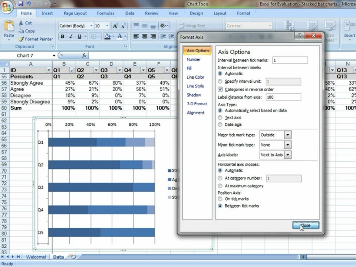Insert a new worksheet tab icon
The width and height of the screenshot is (356, 267).
click(x=73, y=257)
